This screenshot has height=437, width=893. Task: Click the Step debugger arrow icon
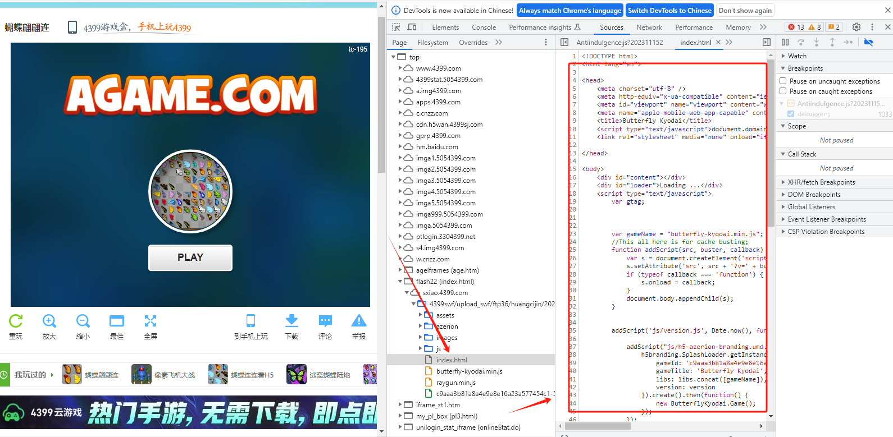848,42
